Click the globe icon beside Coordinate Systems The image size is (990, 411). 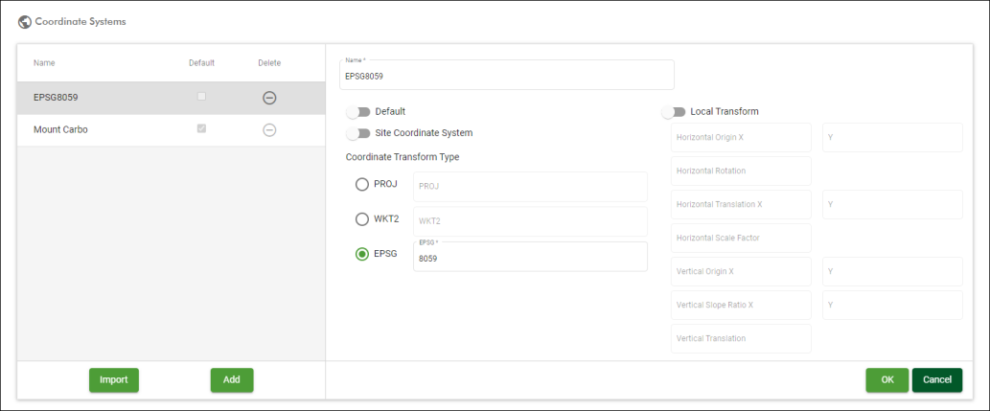pos(25,20)
